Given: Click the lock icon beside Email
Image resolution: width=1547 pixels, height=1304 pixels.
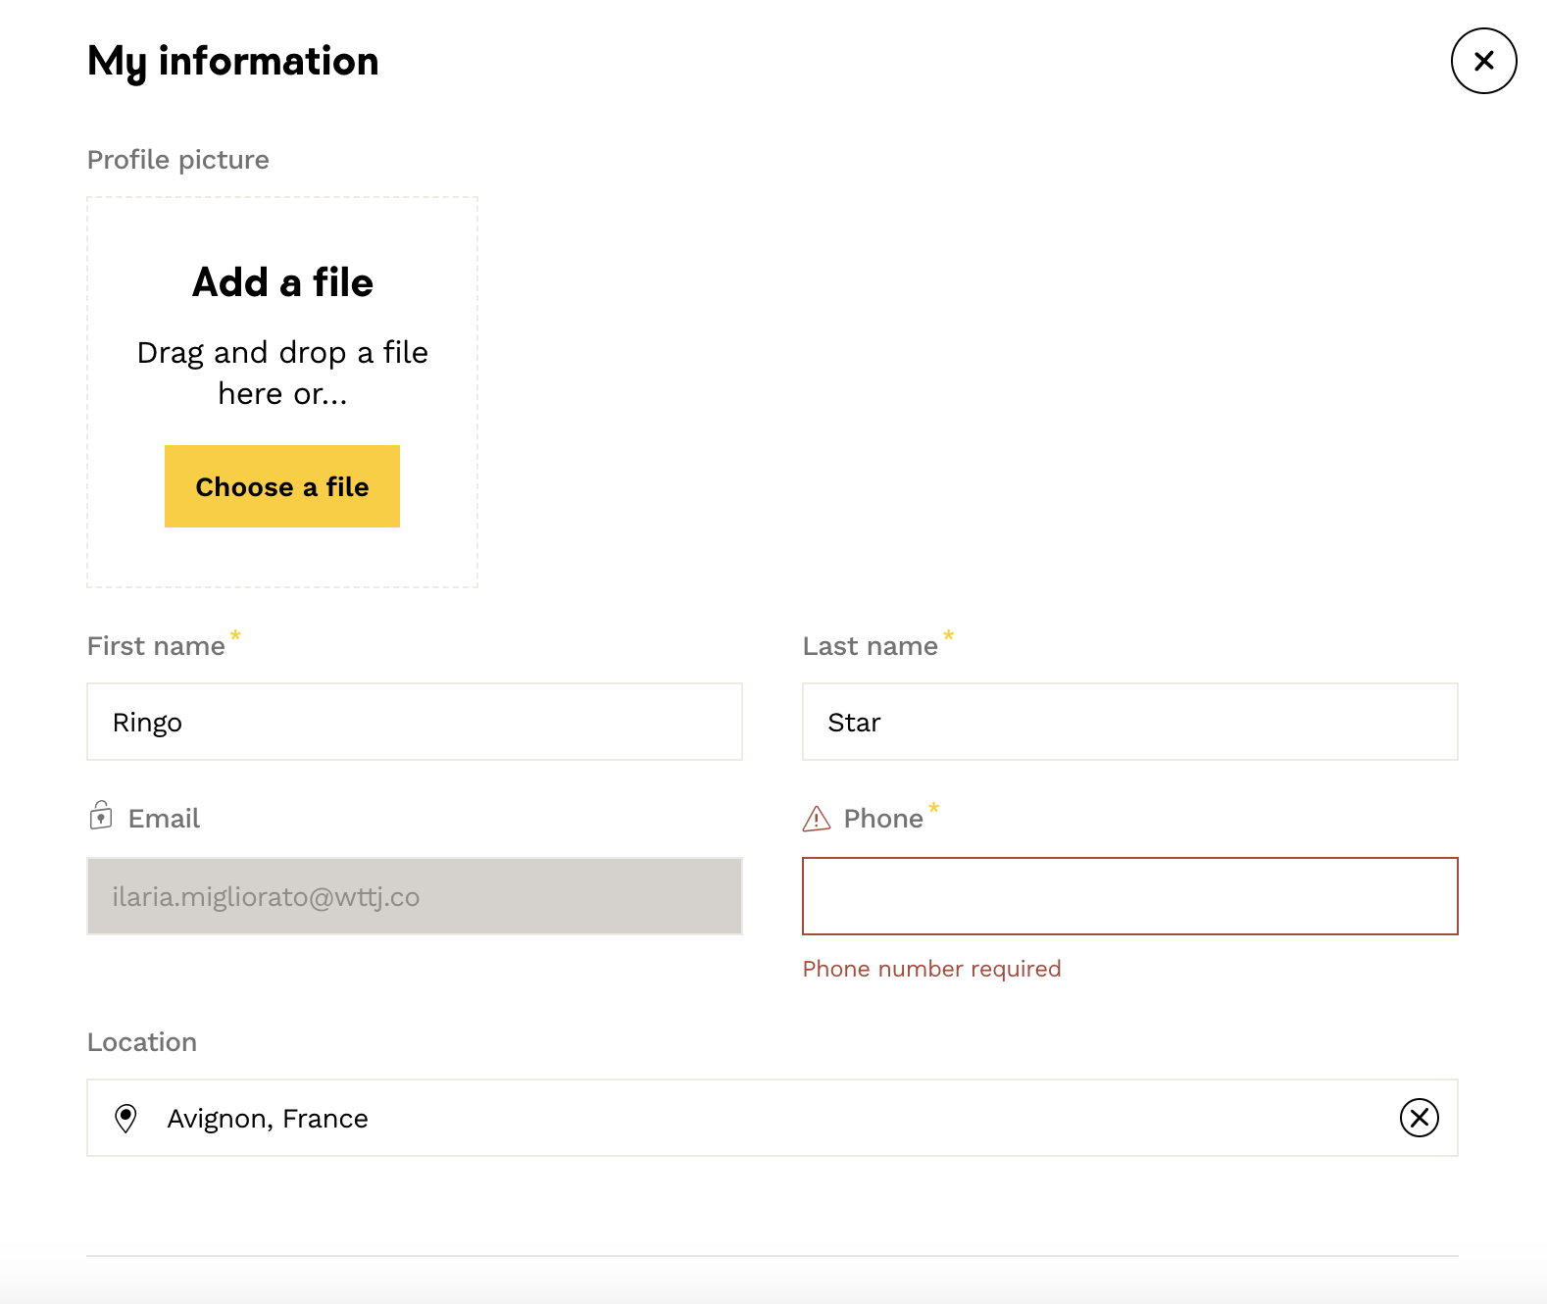Looking at the screenshot, I should pyautogui.click(x=101, y=816).
